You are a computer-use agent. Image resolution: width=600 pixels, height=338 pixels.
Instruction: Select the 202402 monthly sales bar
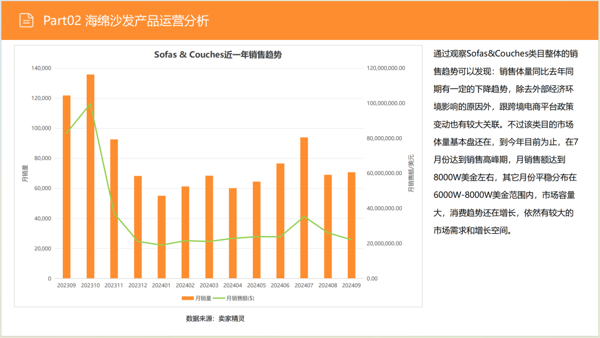(185, 232)
